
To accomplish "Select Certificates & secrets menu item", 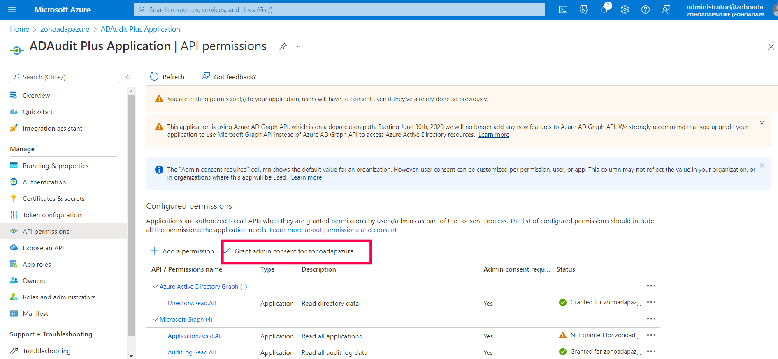I will [x=53, y=199].
